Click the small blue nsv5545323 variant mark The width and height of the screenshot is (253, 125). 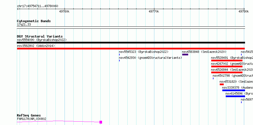[x=119, y=55]
